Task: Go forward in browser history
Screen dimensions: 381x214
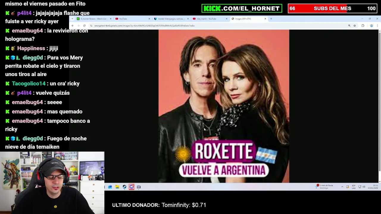Action: (78, 26)
